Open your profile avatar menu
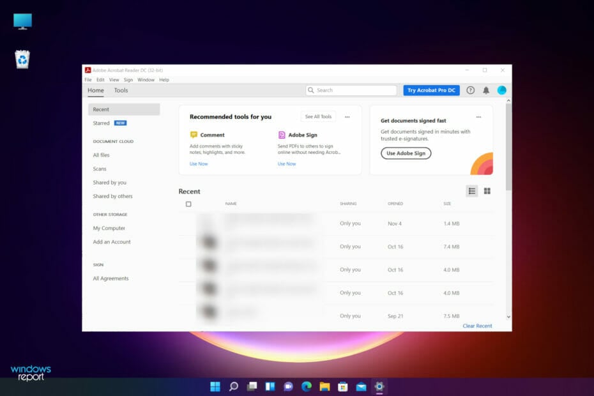594x396 pixels. [x=502, y=90]
